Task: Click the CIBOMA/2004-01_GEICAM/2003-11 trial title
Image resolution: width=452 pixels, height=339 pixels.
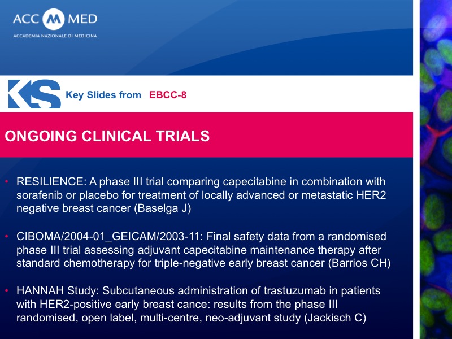Action: [x=108, y=236]
